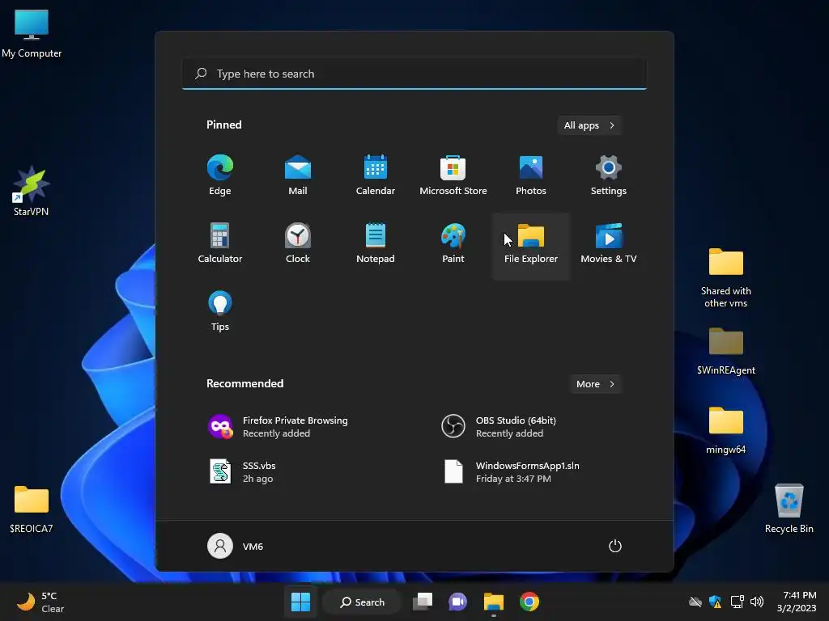The width and height of the screenshot is (829, 621).
Task: Open Windows Security tray icon
Action: point(716,602)
